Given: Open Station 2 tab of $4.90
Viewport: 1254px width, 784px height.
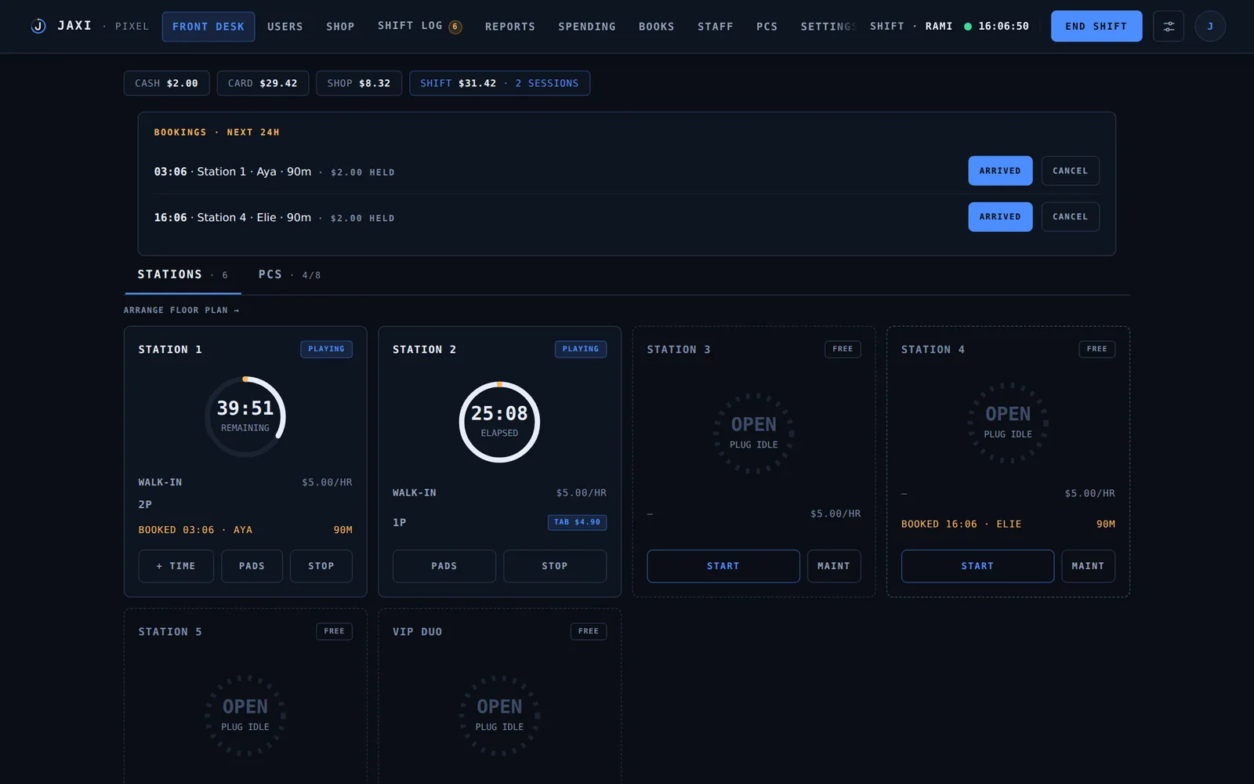Looking at the screenshot, I should tap(577, 522).
